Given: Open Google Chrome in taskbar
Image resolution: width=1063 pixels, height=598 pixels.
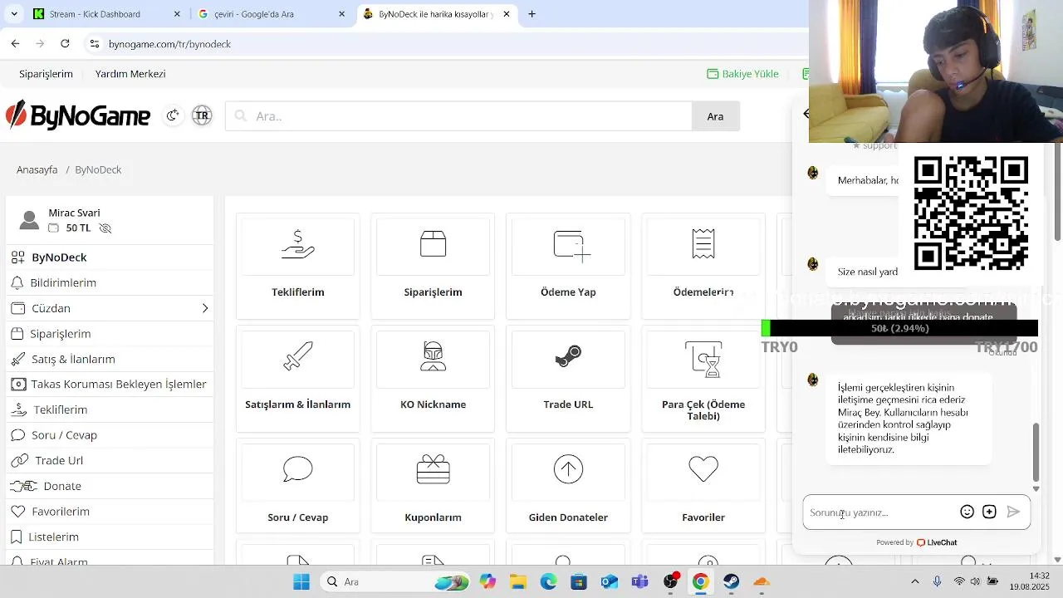Looking at the screenshot, I should click(701, 581).
